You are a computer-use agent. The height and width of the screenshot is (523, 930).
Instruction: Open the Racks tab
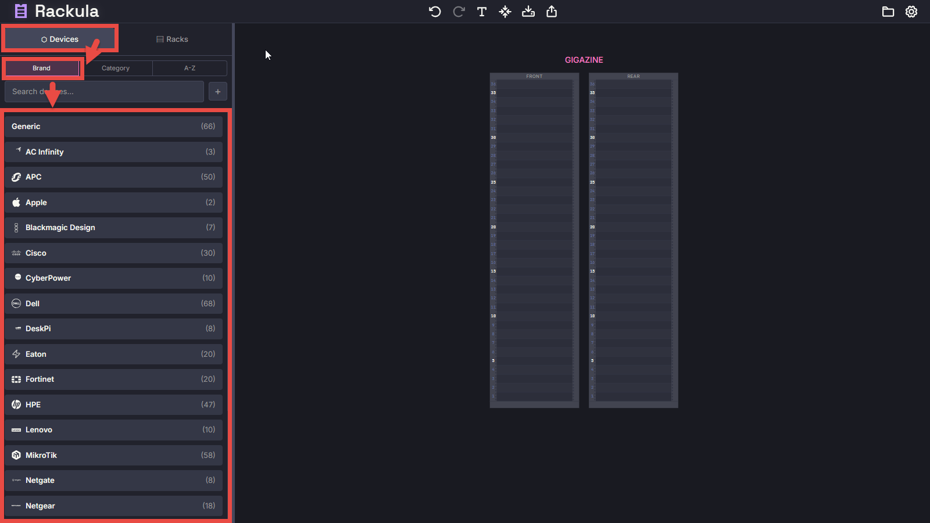(x=172, y=40)
